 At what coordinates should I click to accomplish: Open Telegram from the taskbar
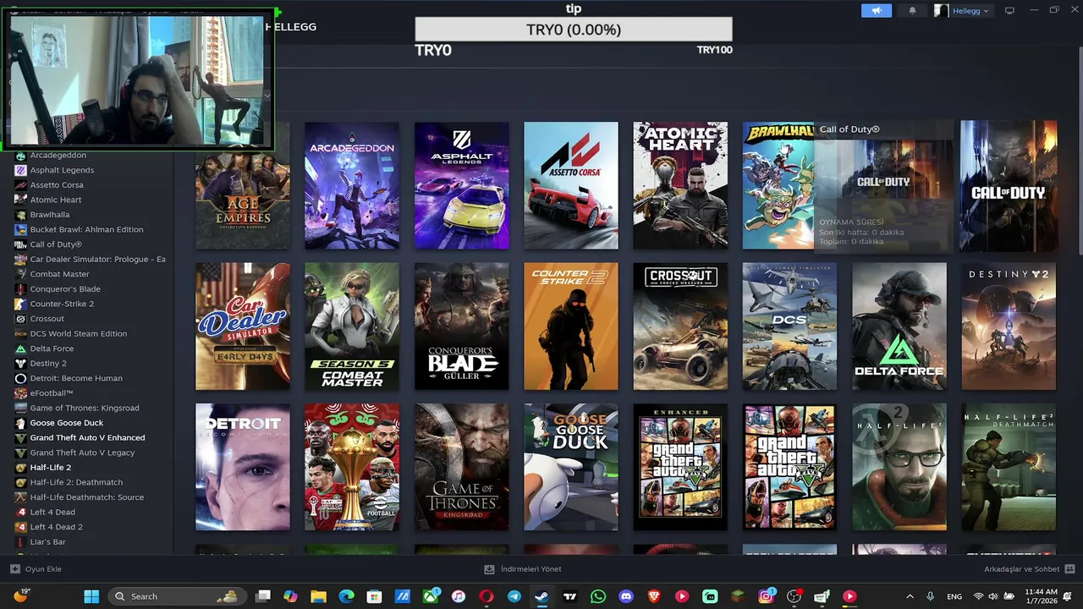[514, 596]
